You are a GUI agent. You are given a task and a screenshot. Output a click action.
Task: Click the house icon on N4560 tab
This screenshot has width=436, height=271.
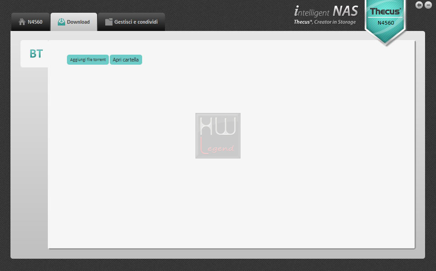[x=22, y=22]
